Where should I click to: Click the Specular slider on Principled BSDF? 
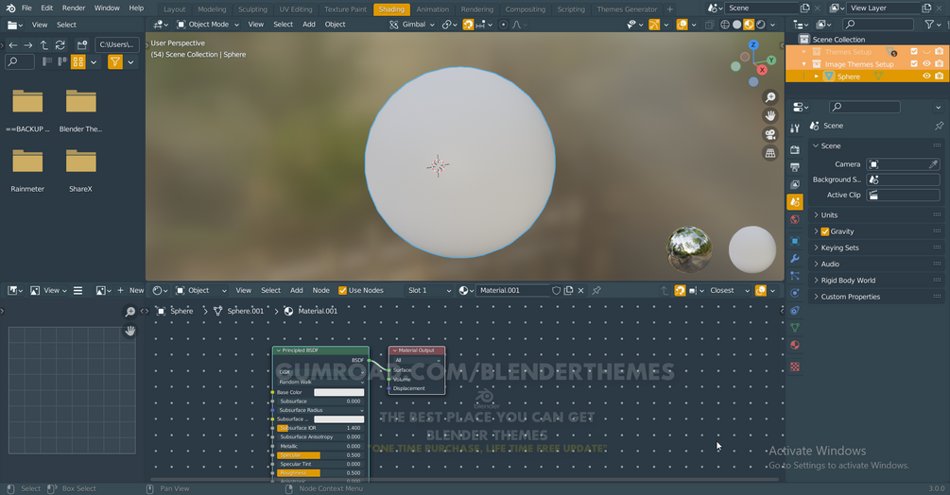coord(320,455)
